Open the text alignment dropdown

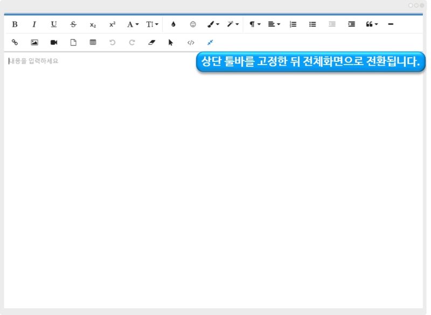pyautogui.click(x=274, y=24)
